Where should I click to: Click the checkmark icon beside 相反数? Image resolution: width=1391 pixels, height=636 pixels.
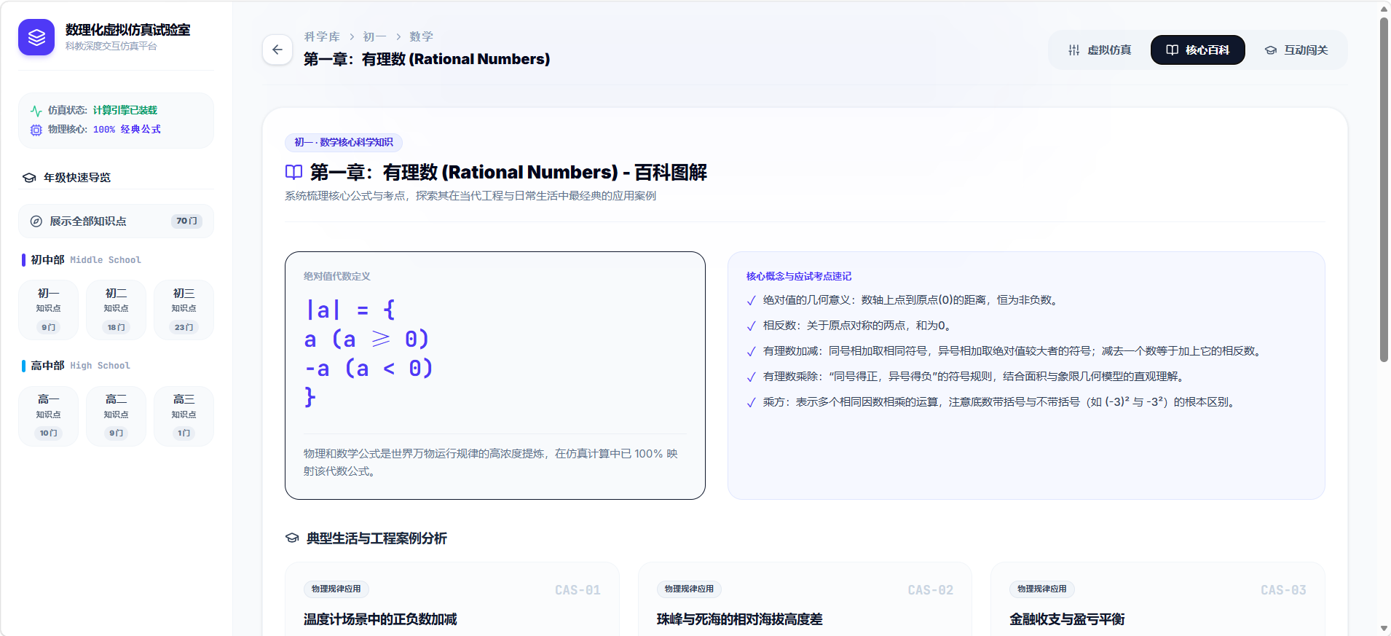[x=752, y=326]
